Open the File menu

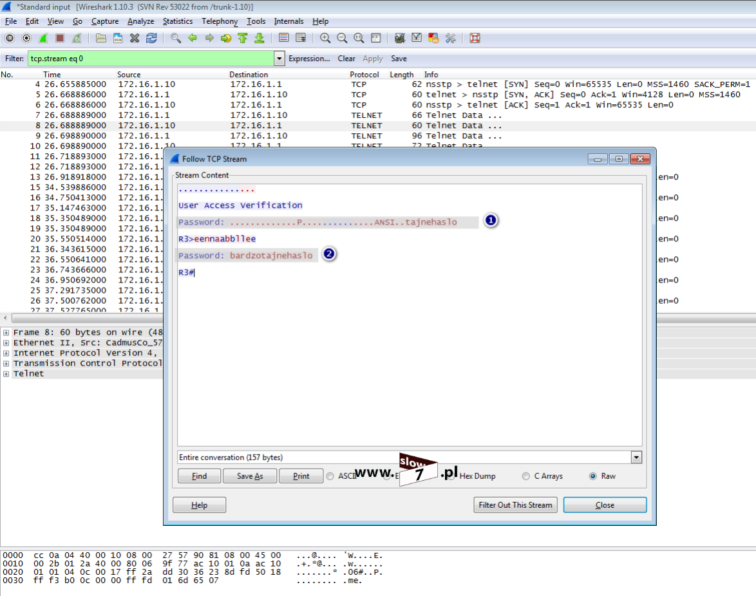coord(10,21)
